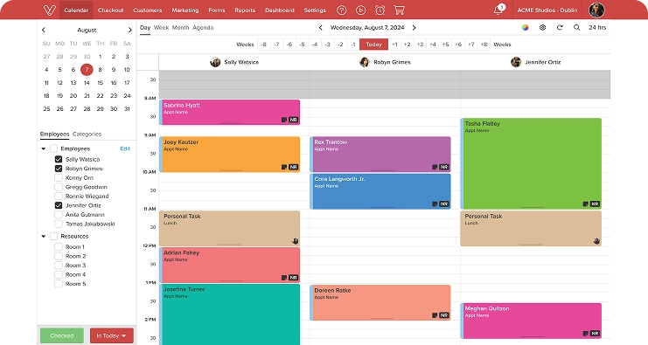Open calendar search magnifier
Image resolution: width=648 pixels, height=345 pixels.
[x=576, y=28]
